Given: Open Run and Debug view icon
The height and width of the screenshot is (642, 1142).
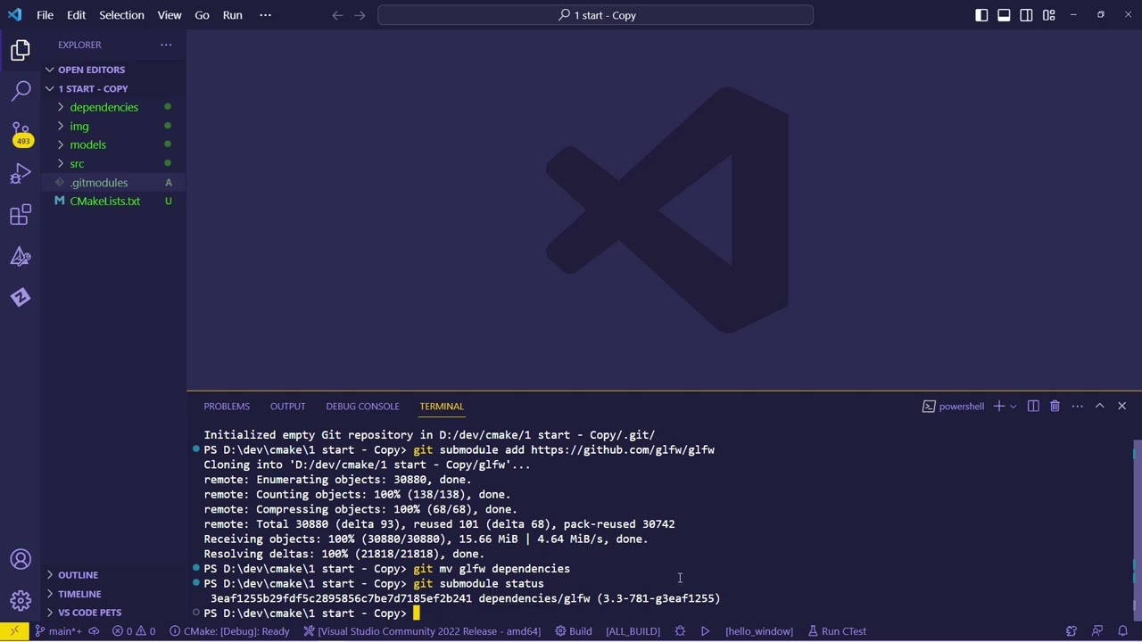Looking at the screenshot, I should coord(21,174).
